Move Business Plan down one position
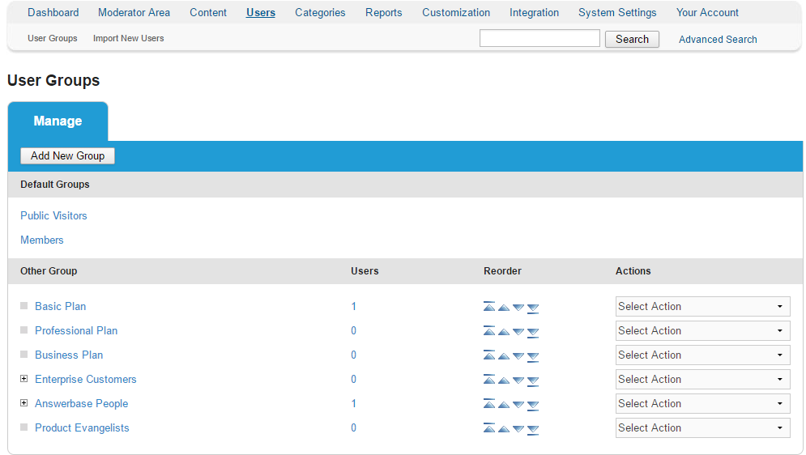This screenshot has height=455, width=806. [x=518, y=355]
